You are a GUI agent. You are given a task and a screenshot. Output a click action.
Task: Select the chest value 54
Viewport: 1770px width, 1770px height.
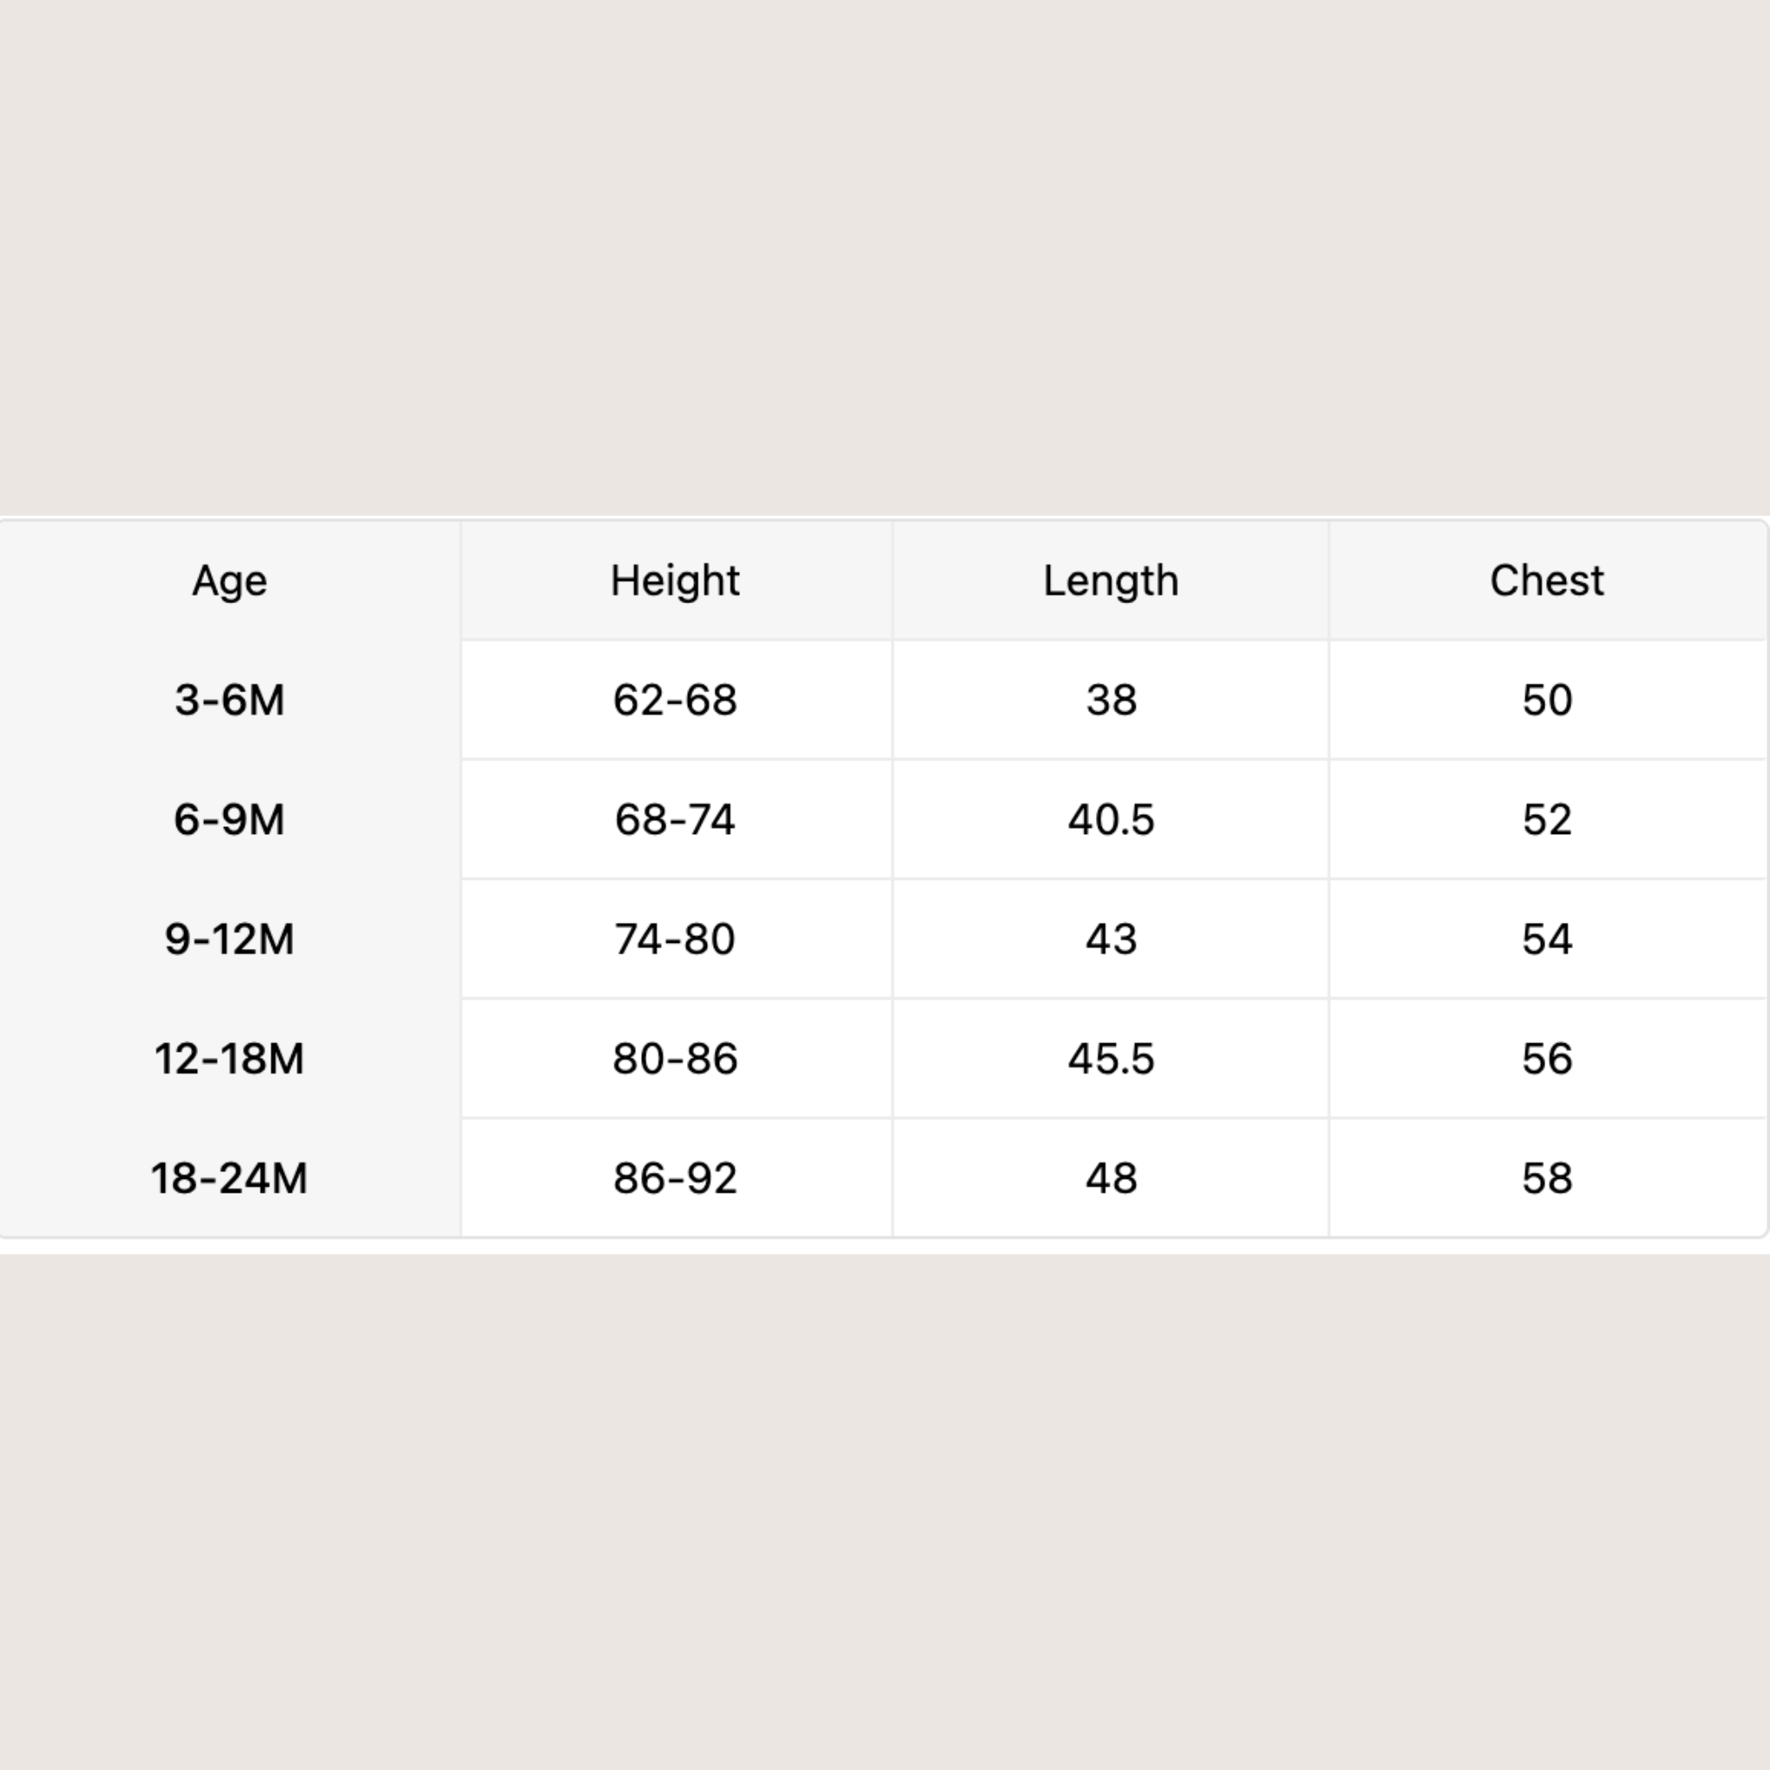pos(1546,939)
